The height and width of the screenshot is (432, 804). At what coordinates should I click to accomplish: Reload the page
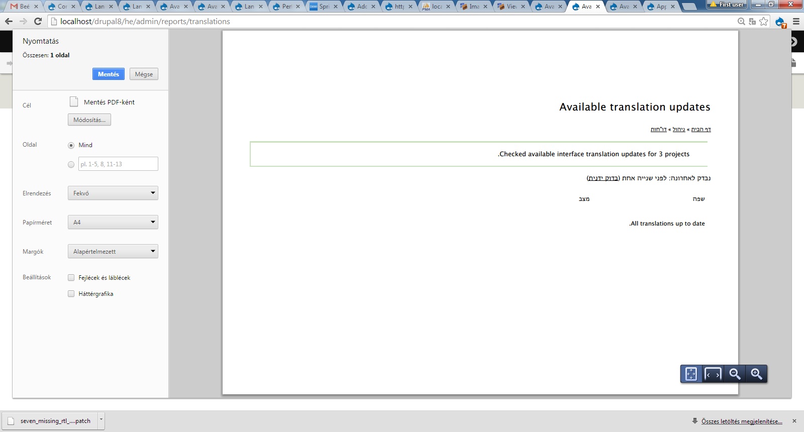[38, 21]
